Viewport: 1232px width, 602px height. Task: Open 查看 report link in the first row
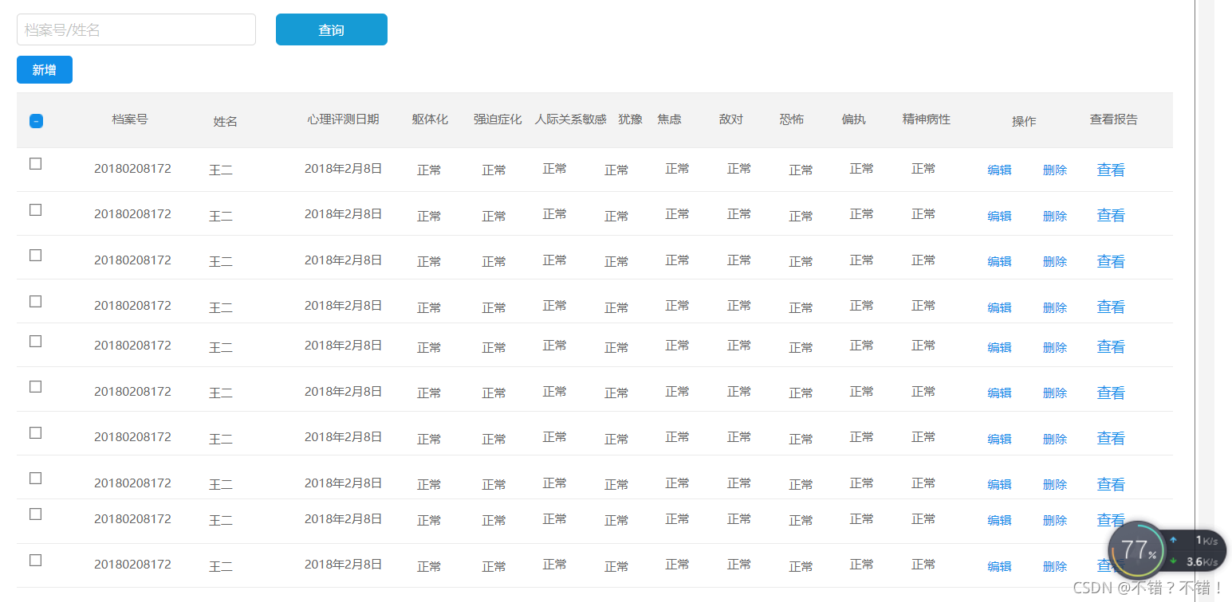point(1111,170)
